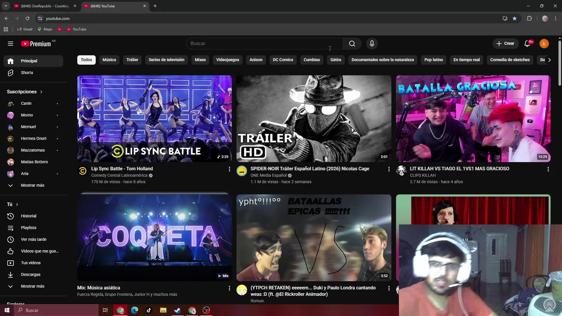Select the Pop latino filter chip

[434, 60]
